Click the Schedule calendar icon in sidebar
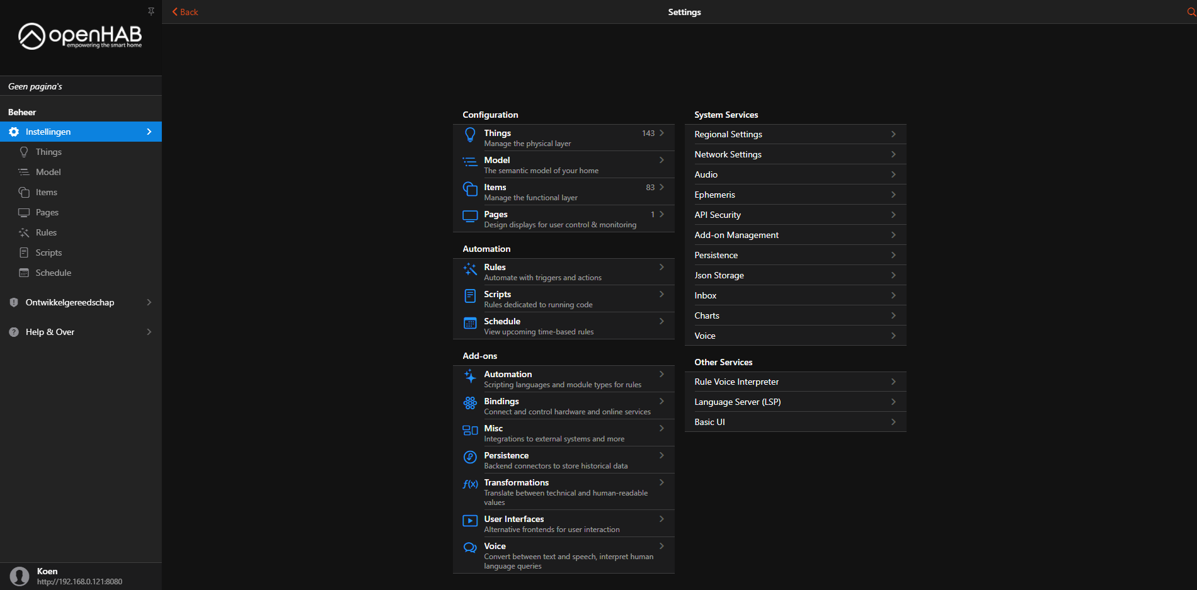Viewport: 1197px width, 590px height. pos(24,273)
